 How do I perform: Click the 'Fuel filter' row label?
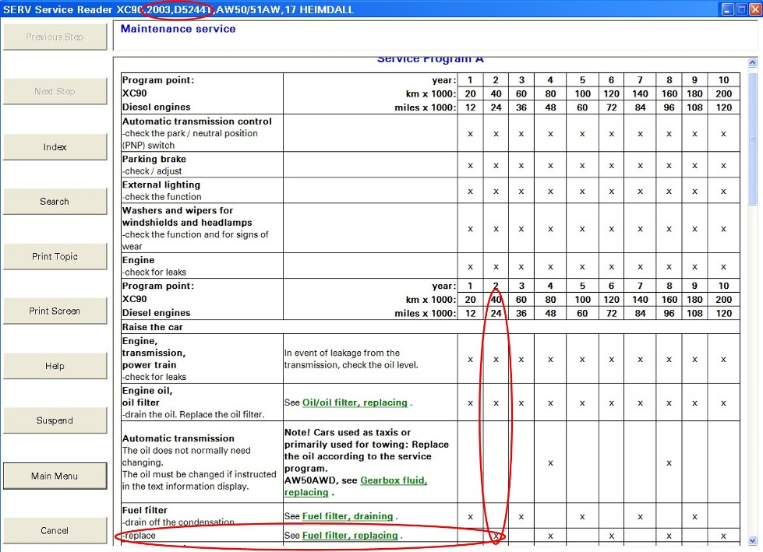(x=144, y=510)
